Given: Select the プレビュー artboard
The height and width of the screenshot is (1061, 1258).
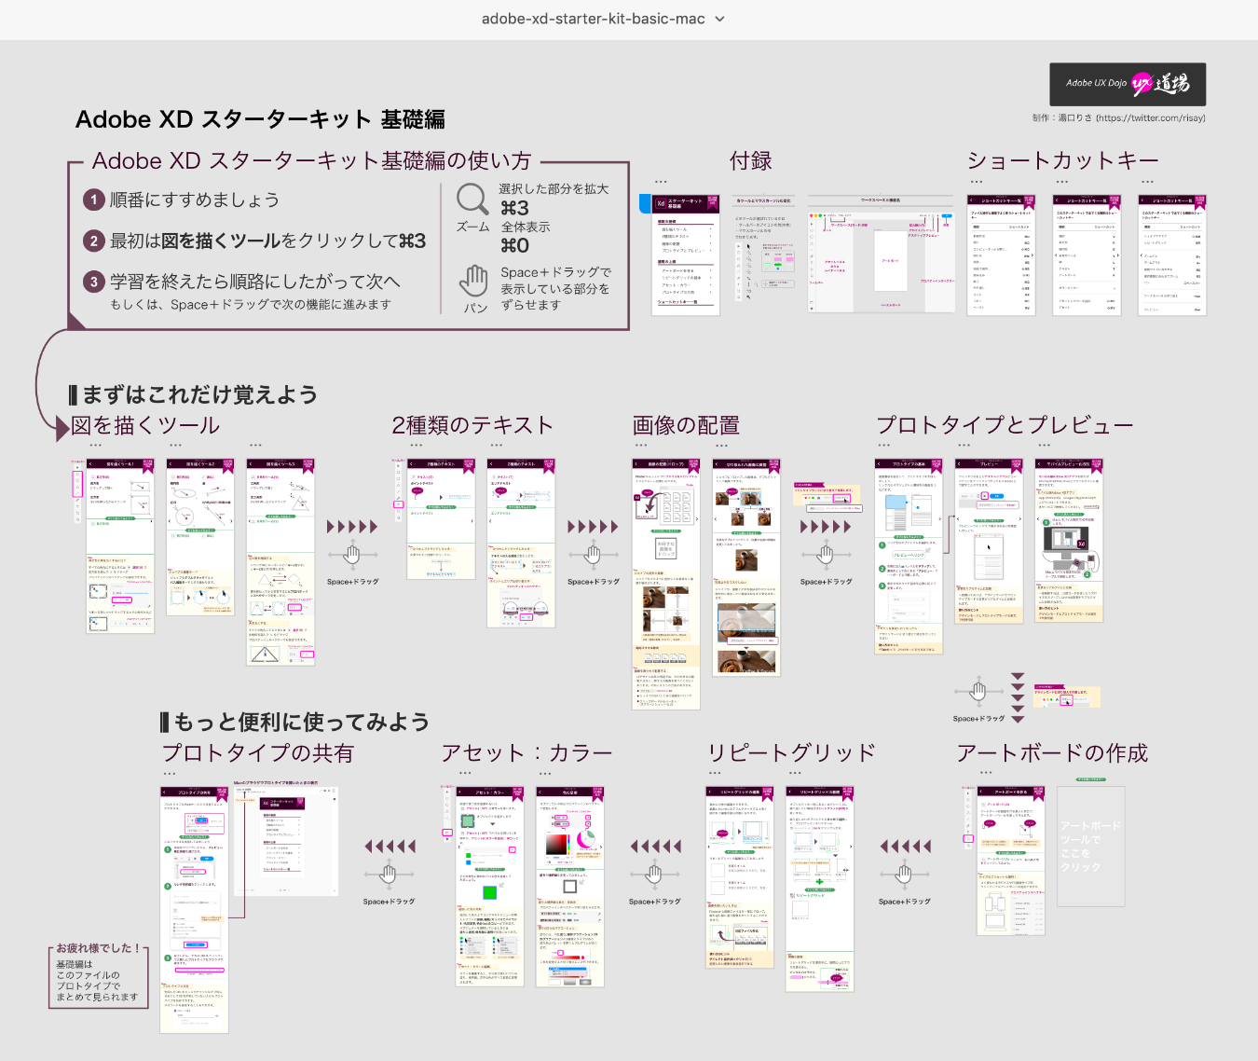Looking at the screenshot, I should tap(989, 541).
